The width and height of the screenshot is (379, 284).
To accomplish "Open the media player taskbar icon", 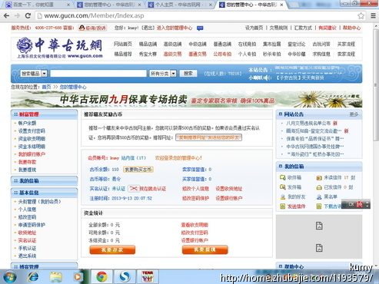I will tap(78, 277).
